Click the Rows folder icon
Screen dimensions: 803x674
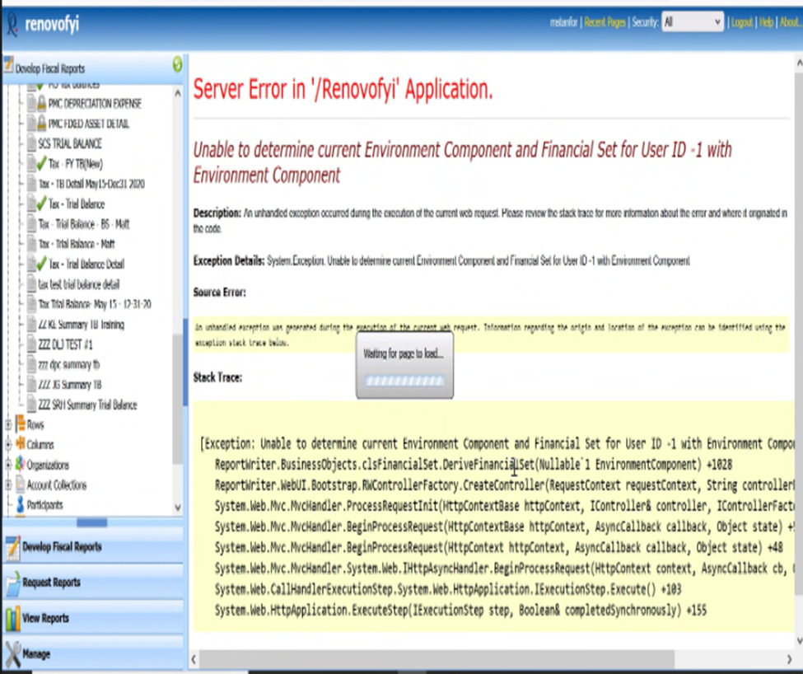click(x=21, y=424)
